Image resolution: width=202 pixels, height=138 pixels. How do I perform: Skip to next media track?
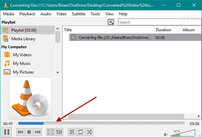tap(38, 132)
